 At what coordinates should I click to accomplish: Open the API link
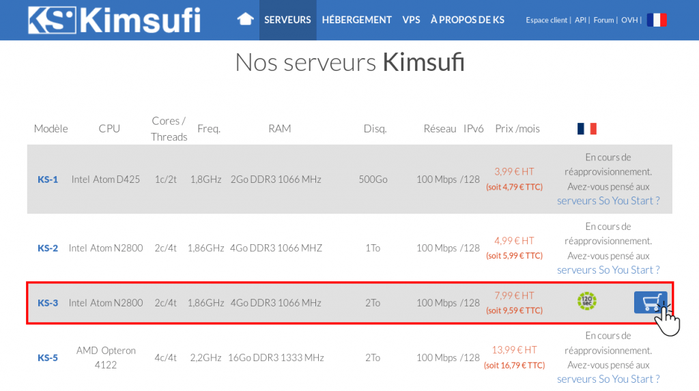[x=580, y=20]
